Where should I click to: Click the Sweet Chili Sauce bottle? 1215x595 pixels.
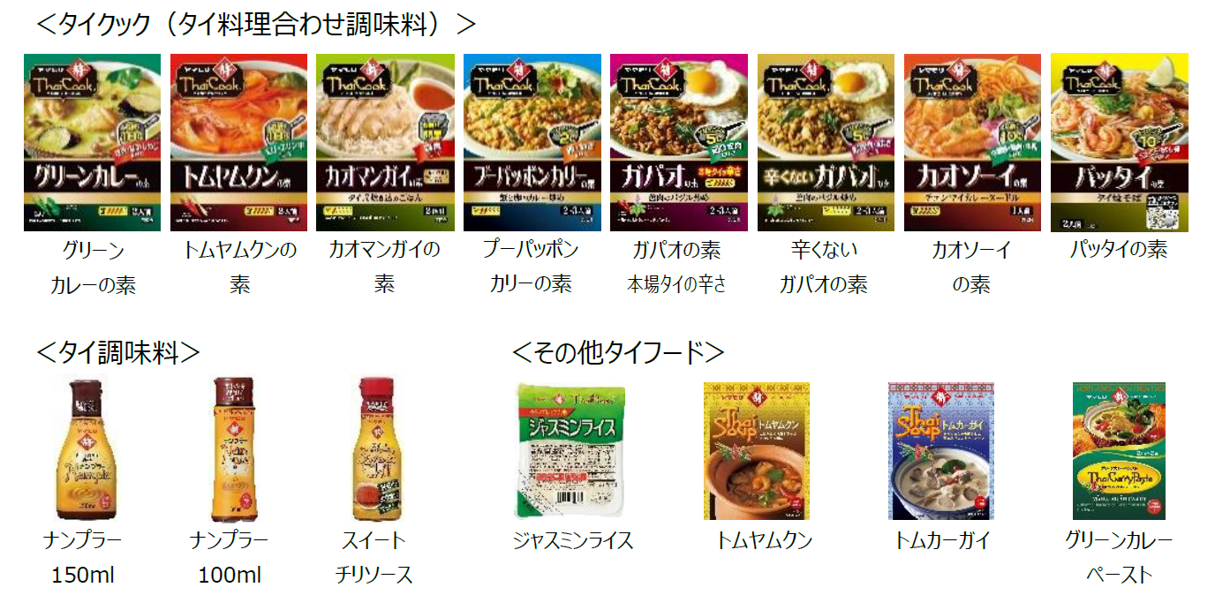(374, 448)
